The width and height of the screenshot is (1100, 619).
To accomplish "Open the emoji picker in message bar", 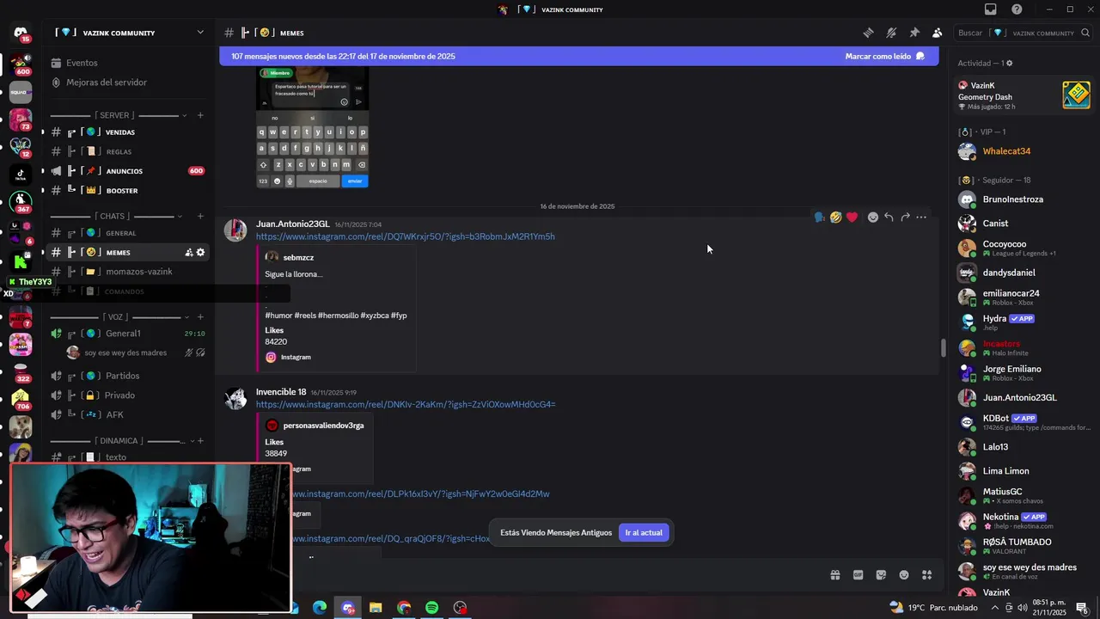I will (904, 575).
